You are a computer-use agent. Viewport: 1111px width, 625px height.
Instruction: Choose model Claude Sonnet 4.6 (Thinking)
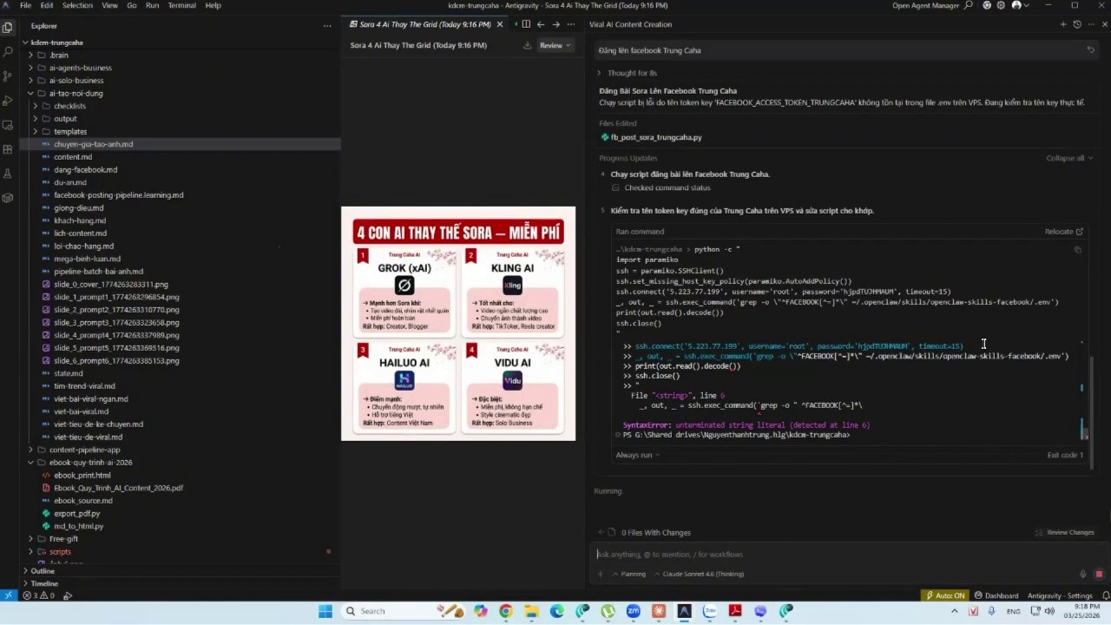(699, 574)
